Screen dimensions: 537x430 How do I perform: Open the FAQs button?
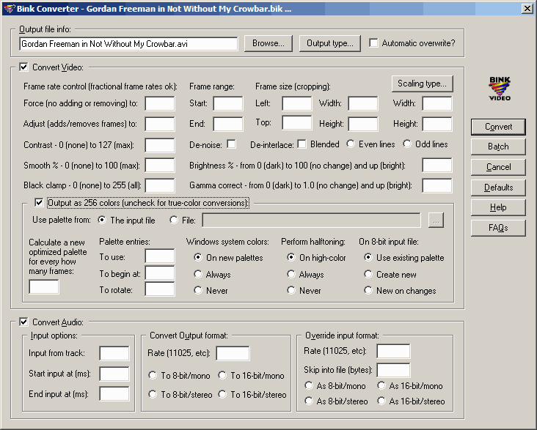click(x=498, y=228)
